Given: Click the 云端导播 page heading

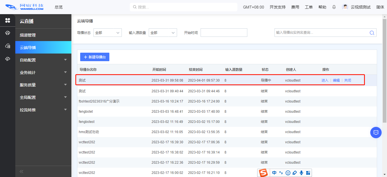Looking at the screenshot, I should click(x=85, y=21).
